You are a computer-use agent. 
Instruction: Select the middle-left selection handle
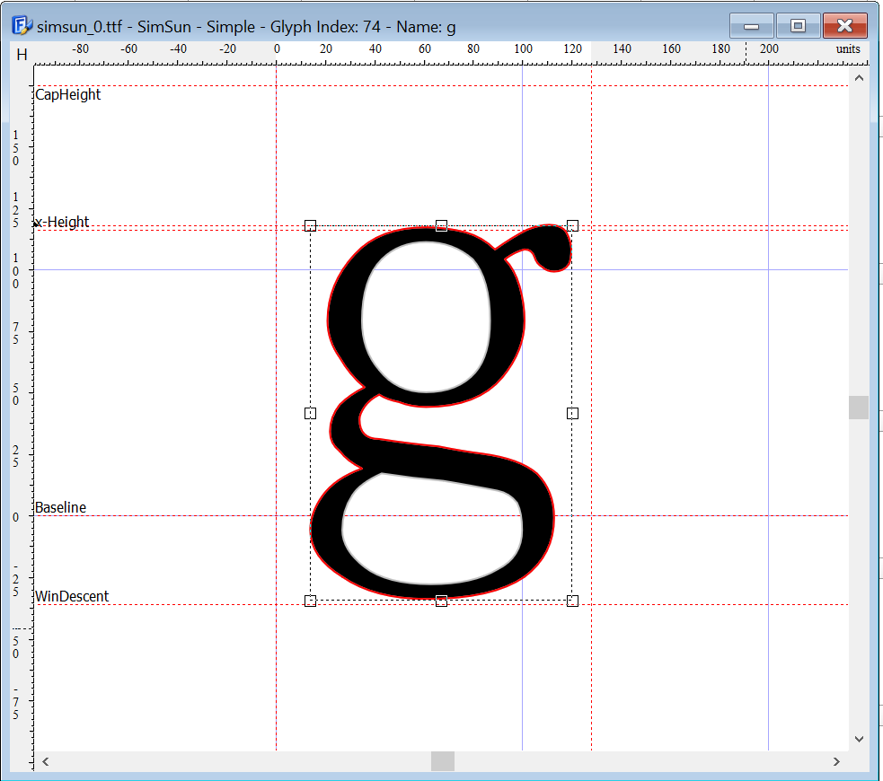310,413
